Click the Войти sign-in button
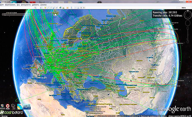This screenshot has width=192, height=117. click(183, 8)
